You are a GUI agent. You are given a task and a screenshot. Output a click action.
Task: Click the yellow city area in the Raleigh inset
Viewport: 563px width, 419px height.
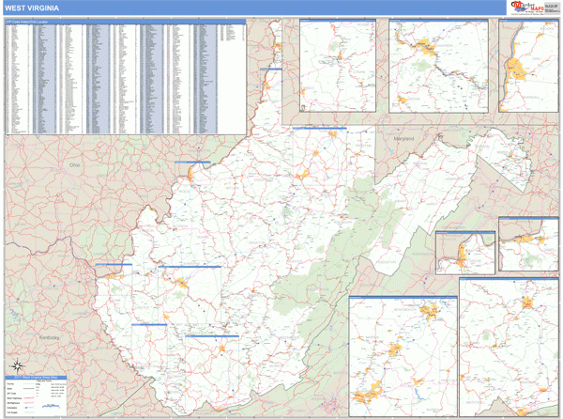527,303
